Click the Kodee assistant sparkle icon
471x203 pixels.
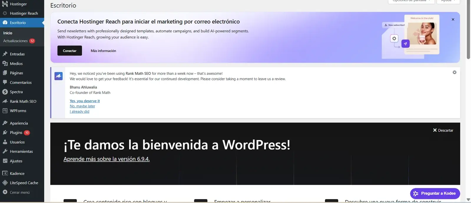point(416,193)
